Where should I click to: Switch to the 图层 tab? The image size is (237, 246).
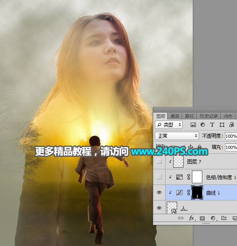click(x=160, y=116)
